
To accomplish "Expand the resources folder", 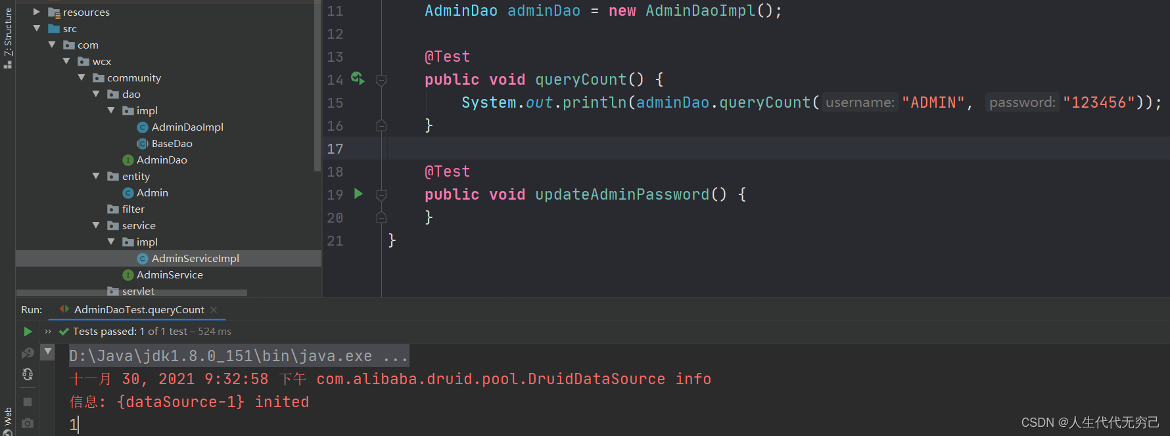I will (x=37, y=12).
